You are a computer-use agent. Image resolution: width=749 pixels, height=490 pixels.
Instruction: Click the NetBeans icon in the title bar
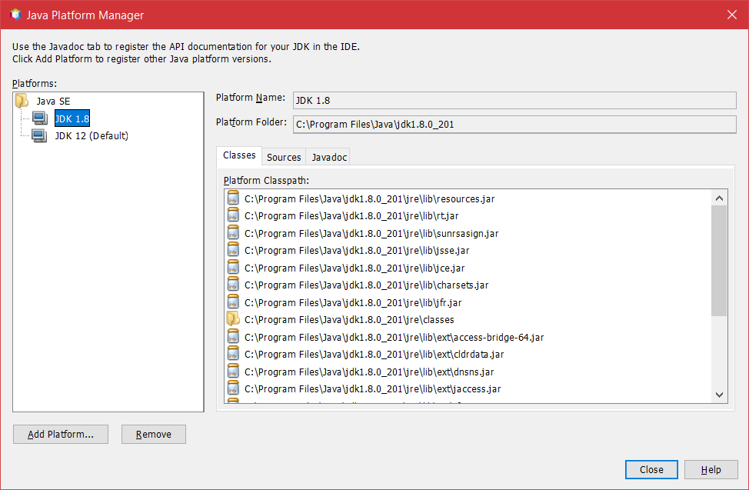click(x=15, y=15)
